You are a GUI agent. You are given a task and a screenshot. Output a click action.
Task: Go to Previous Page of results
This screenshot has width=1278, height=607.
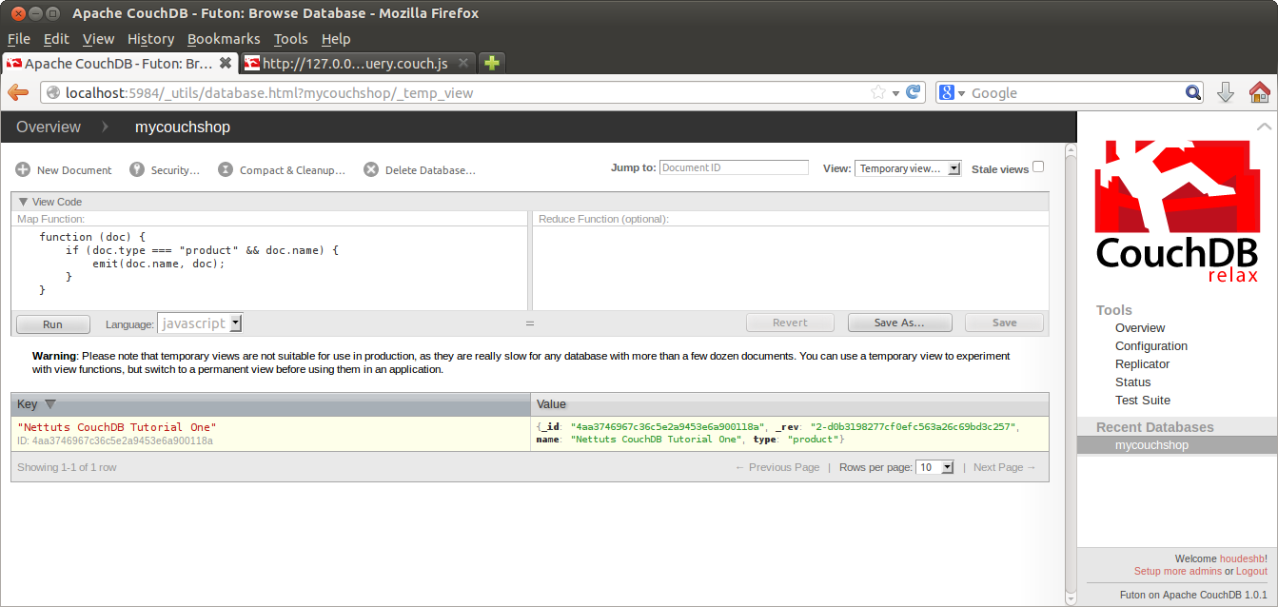click(x=777, y=467)
